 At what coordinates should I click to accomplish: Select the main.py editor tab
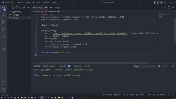coord(40,7)
